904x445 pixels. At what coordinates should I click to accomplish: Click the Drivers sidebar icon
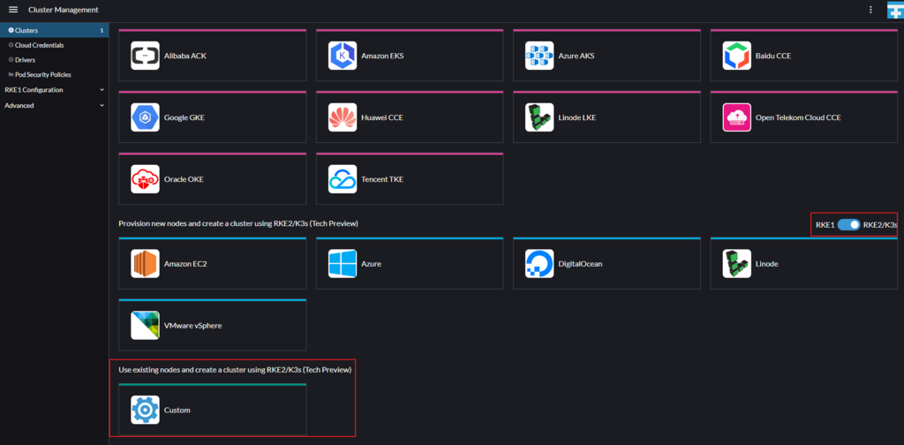11,60
